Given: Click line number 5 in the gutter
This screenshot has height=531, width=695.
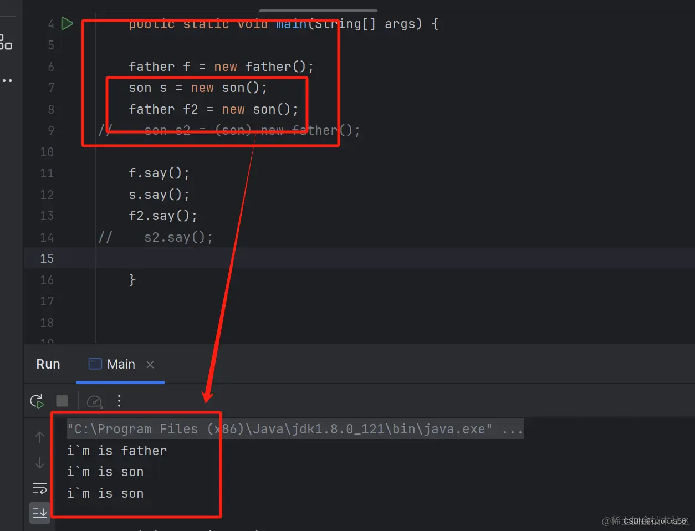Looking at the screenshot, I should point(51,45).
